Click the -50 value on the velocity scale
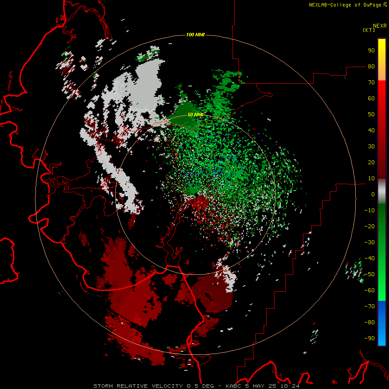 370,274
